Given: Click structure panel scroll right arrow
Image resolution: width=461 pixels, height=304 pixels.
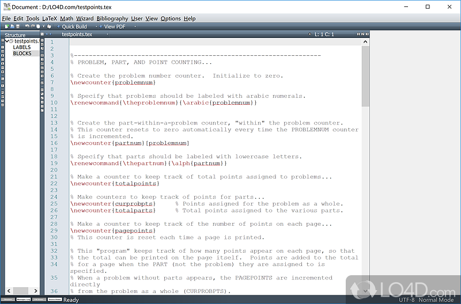Looking at the screenshot, I should 36,291.
